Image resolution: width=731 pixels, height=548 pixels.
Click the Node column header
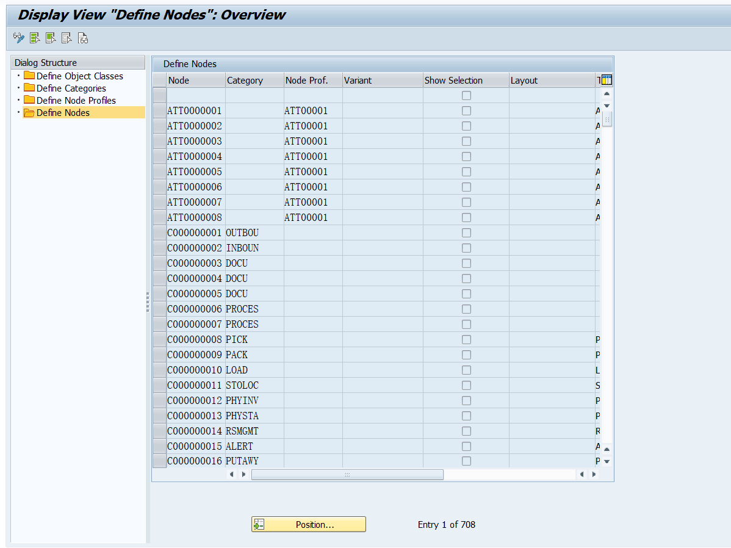(x=195, y=80)
